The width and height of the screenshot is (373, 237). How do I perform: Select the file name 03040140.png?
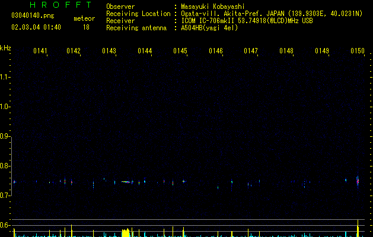tap(33, 16)
